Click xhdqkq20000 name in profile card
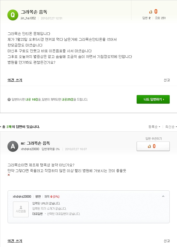The height and width of the screenshot is (247, 177). pos(22,197)
